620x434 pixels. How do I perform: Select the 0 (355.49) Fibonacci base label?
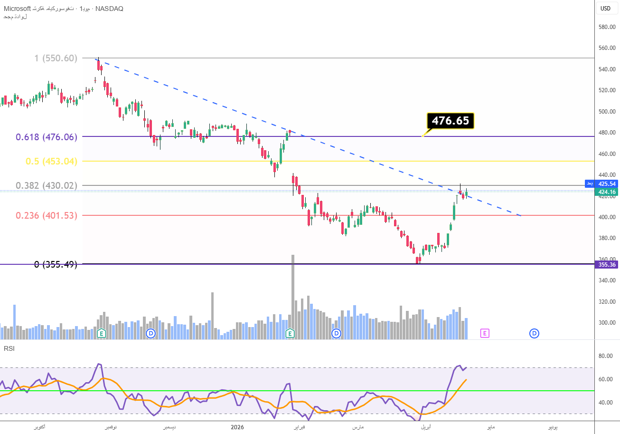click(x=56, y=264)
